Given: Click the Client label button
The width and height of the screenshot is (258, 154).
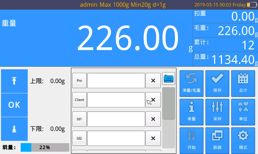Looking at the screenshot, I should [x=79, y=100].
